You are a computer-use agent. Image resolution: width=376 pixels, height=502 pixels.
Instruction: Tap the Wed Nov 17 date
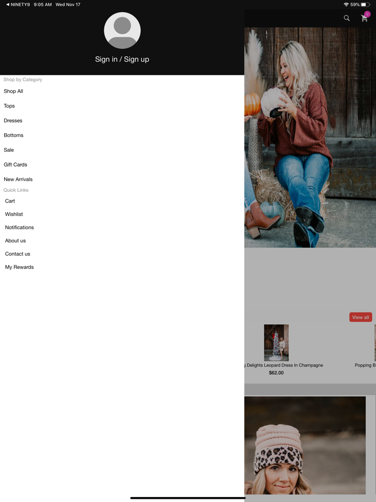[x=68, y=4]
